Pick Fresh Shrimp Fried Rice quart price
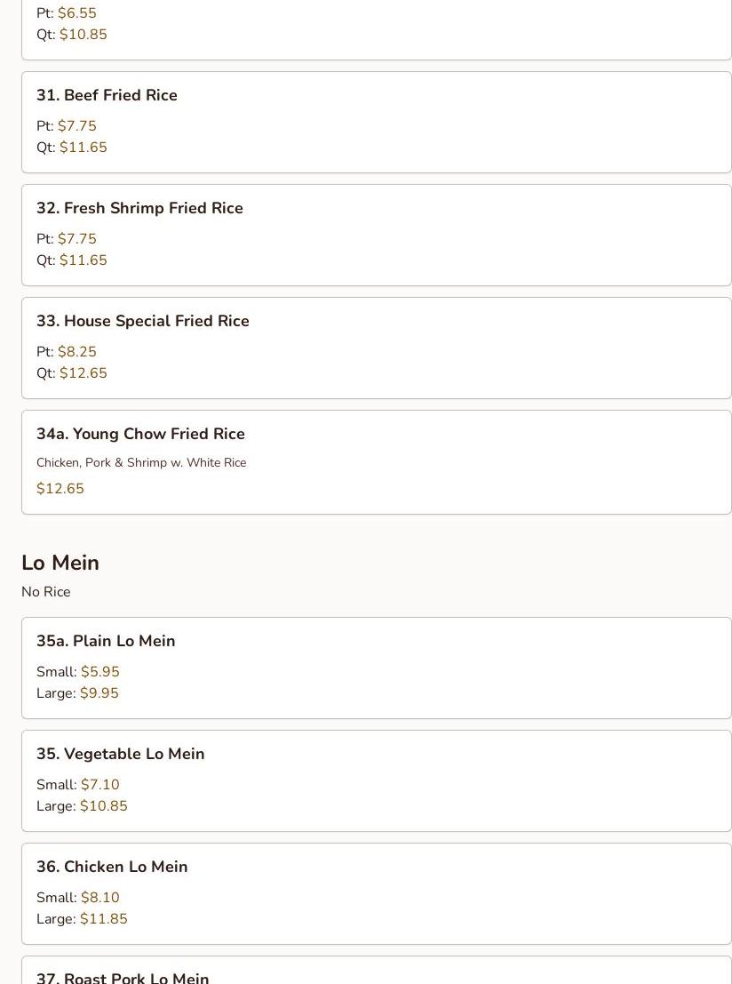Screen dimensions: 732x984 (83, 260)
